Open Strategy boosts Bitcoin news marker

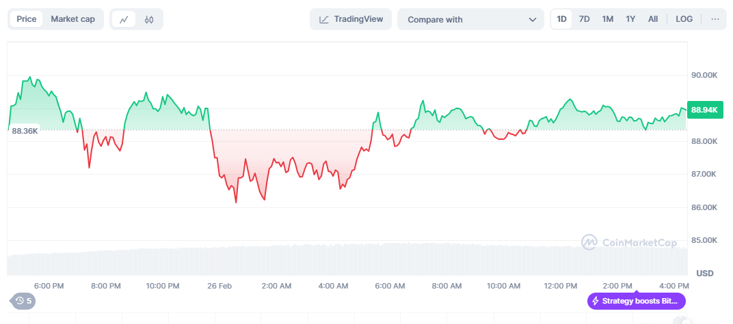pos(636,301)
